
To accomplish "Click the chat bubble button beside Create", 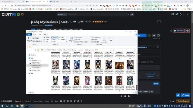I will click(178, 95).
